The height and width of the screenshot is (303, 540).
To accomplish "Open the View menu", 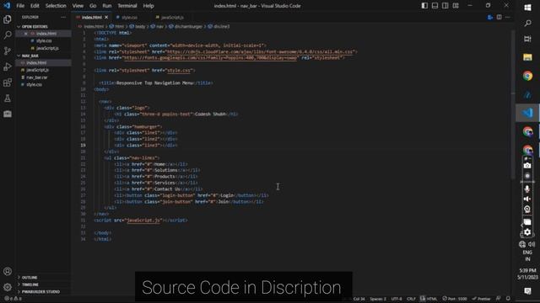I will coord(78,6).
